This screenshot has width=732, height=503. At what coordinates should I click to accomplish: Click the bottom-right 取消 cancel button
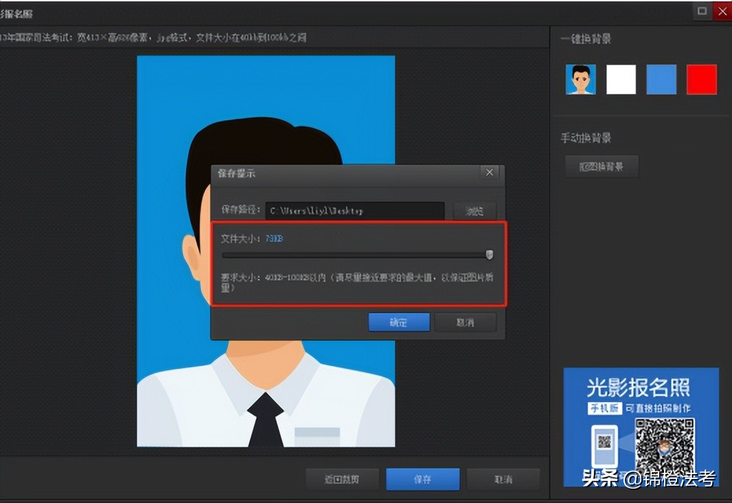pos(503,479)
